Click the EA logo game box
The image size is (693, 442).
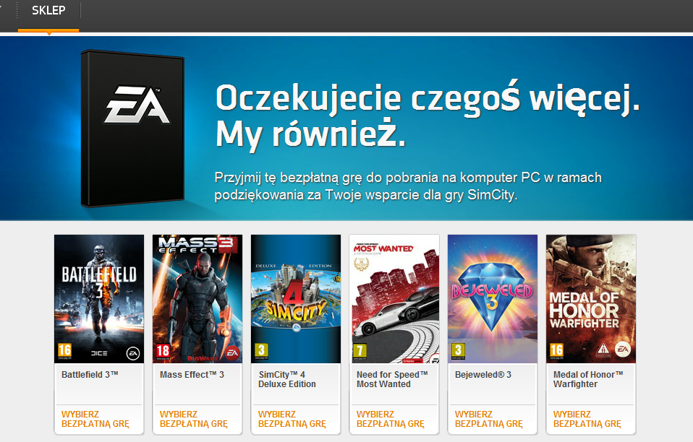(x=132, y=128)
